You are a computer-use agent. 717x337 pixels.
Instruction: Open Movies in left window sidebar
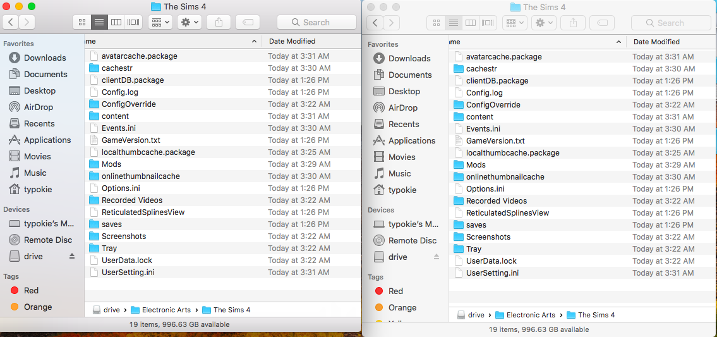click(x=30, y=157)
